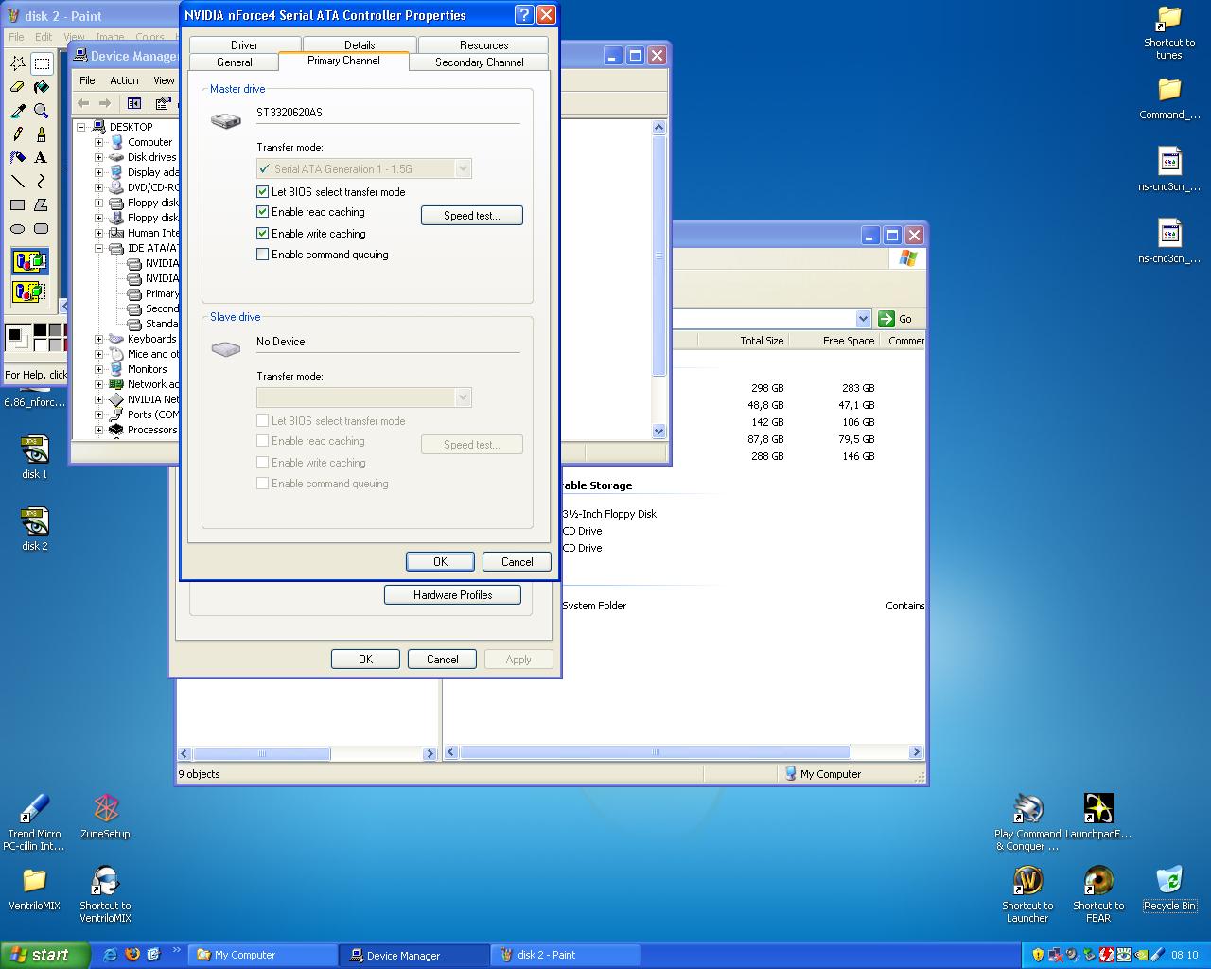Click the Go button in My Computer

[895, 319]
